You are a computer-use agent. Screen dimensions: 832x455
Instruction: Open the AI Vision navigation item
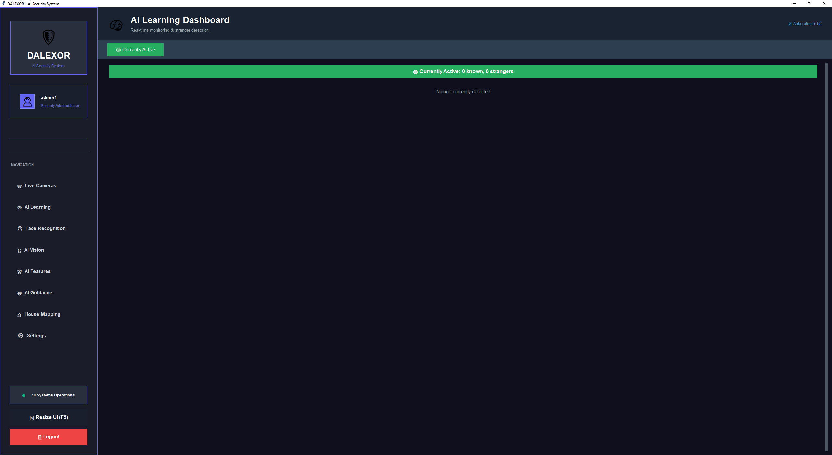(x=34, y=250)
